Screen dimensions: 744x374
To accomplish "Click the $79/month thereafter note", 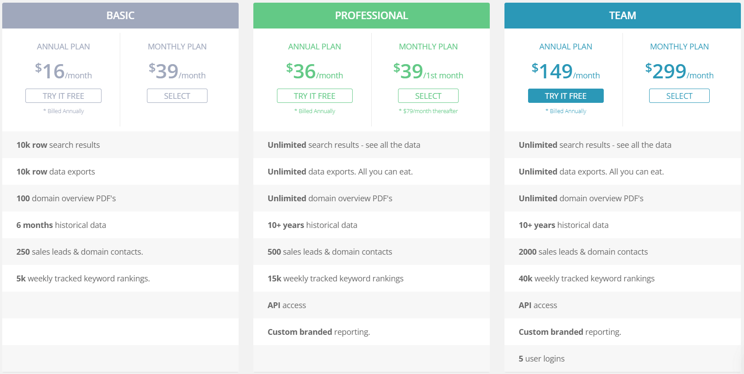I will (x=428, y=111).
